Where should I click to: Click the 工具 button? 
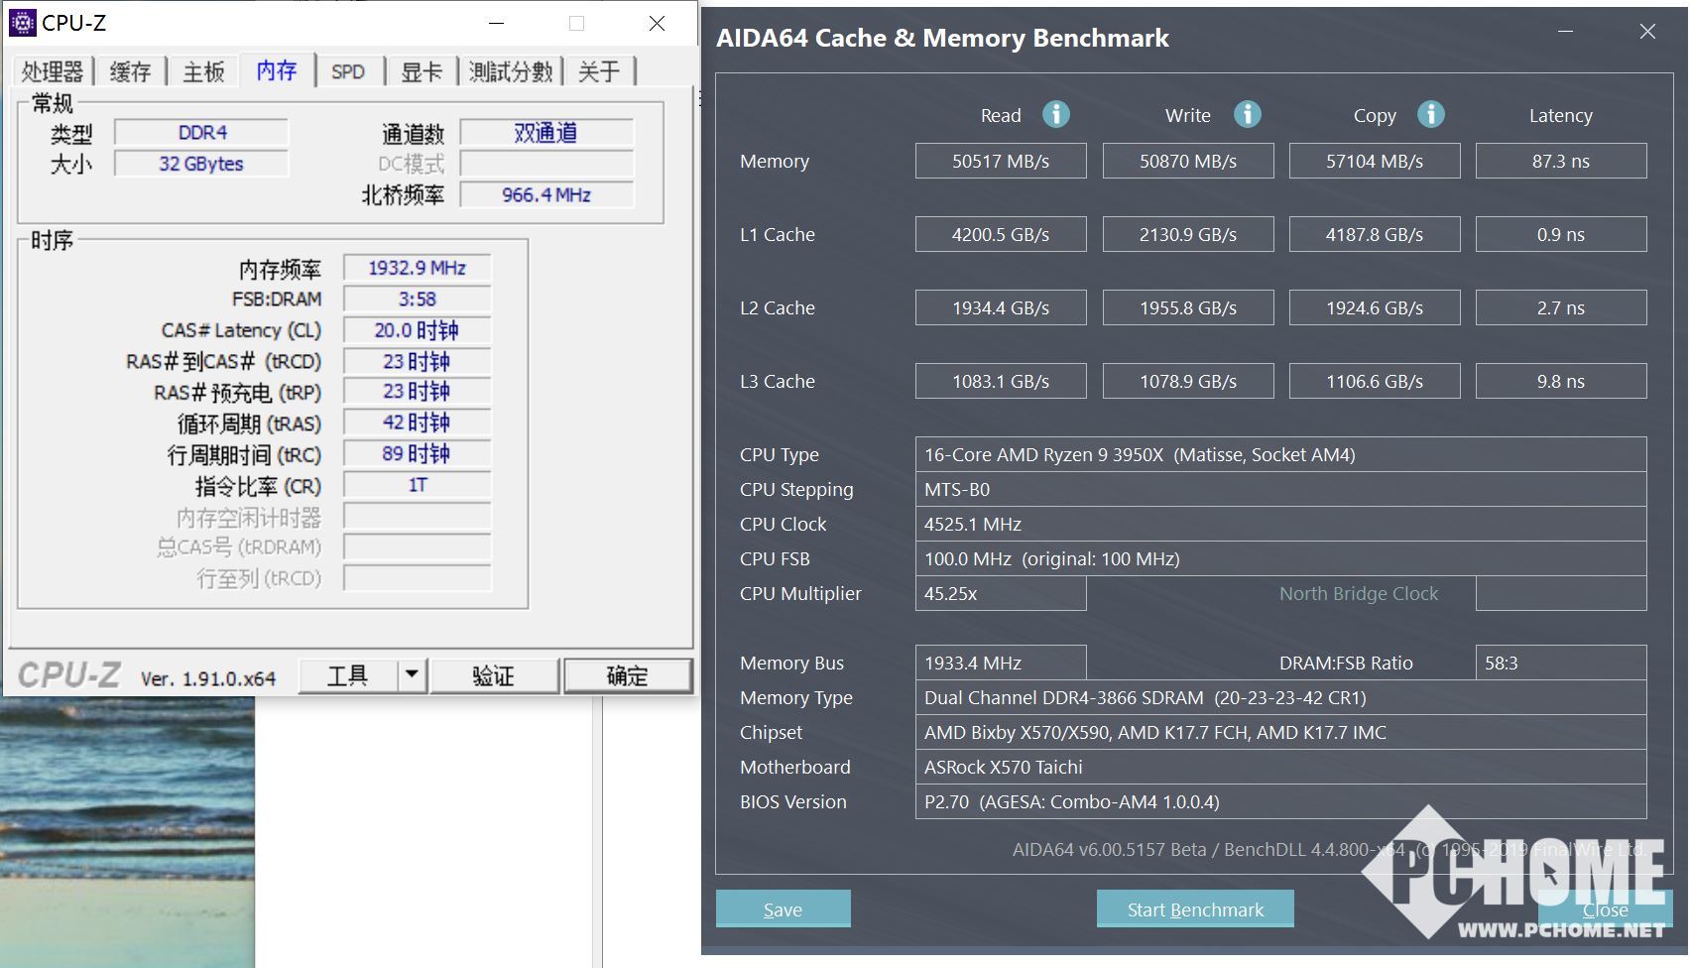point(347,675)
